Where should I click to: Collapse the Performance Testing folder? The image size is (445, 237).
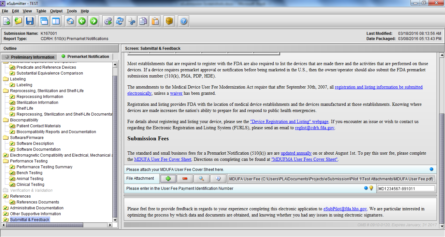click(x=6, y=161)
